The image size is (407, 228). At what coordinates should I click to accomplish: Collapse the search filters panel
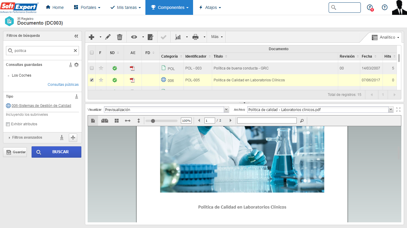click(76, 36)
